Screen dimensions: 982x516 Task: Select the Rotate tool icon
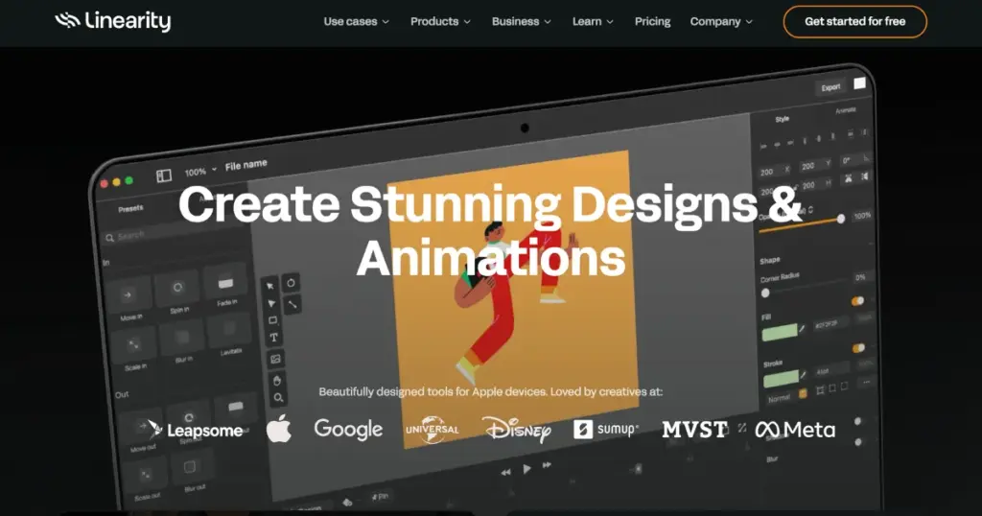291,283
